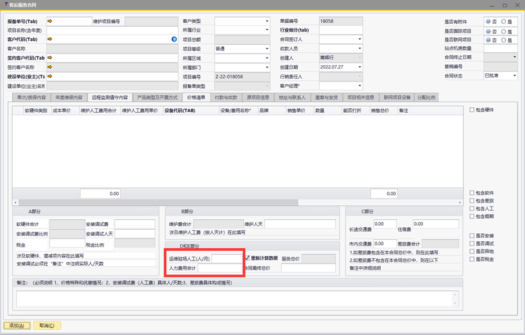The width and height of the screenshot is (525, 335).
Task: Enable the 包含硬件 checkbox
Action: tap(472, 110)
